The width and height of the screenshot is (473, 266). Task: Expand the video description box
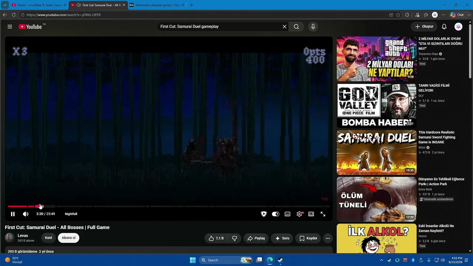(x=169, y=251)
